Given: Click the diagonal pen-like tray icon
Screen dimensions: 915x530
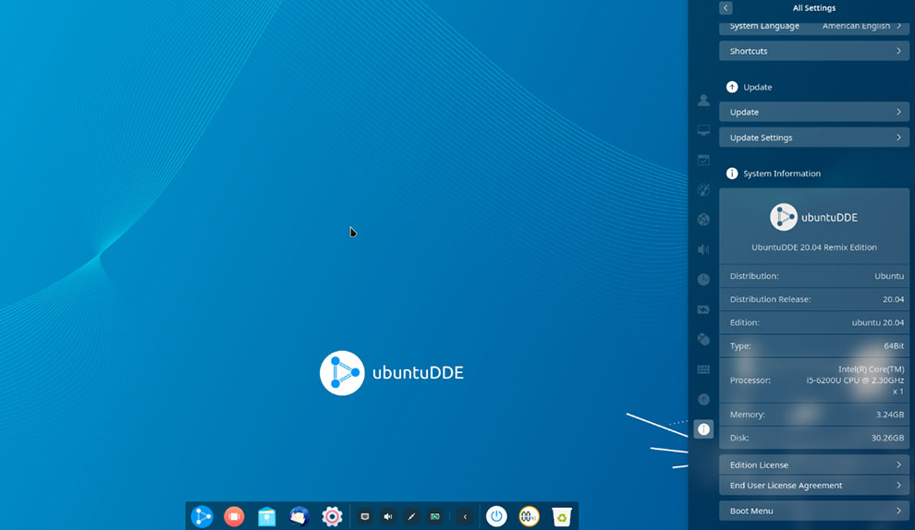Looking at the screenshot, I should click(x=411, y=516).
